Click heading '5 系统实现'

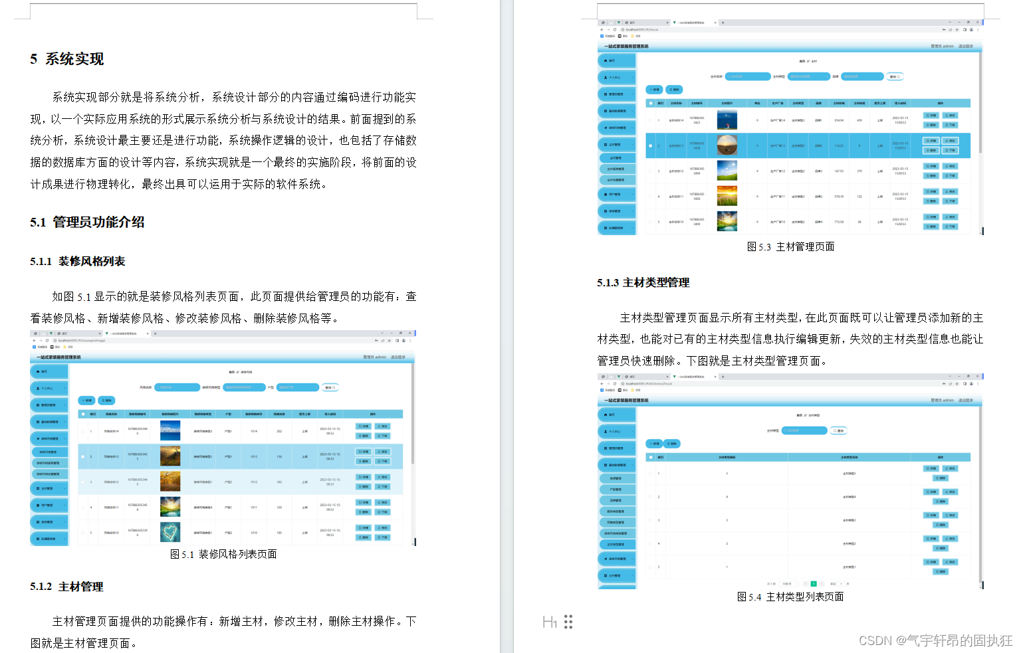(x=66, y=59)
